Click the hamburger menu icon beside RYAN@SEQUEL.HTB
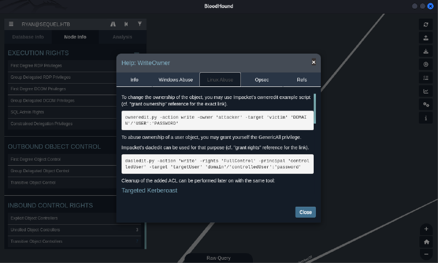The width and height of the screenshot is (438, 263). point(11,24)
